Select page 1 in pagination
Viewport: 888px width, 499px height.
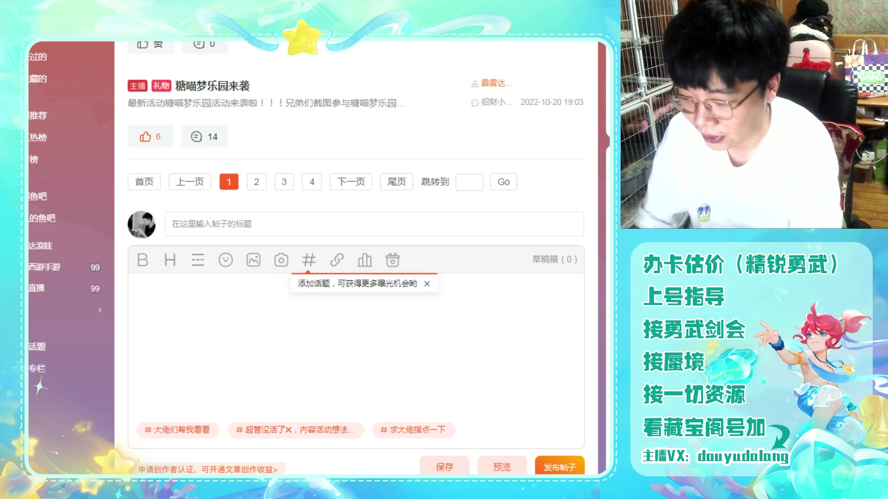click(x=229, y=182)
